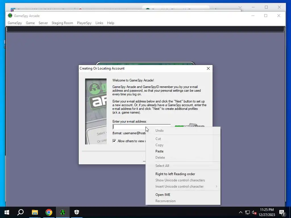Open the PlayerSpy menu

[84, 23]
